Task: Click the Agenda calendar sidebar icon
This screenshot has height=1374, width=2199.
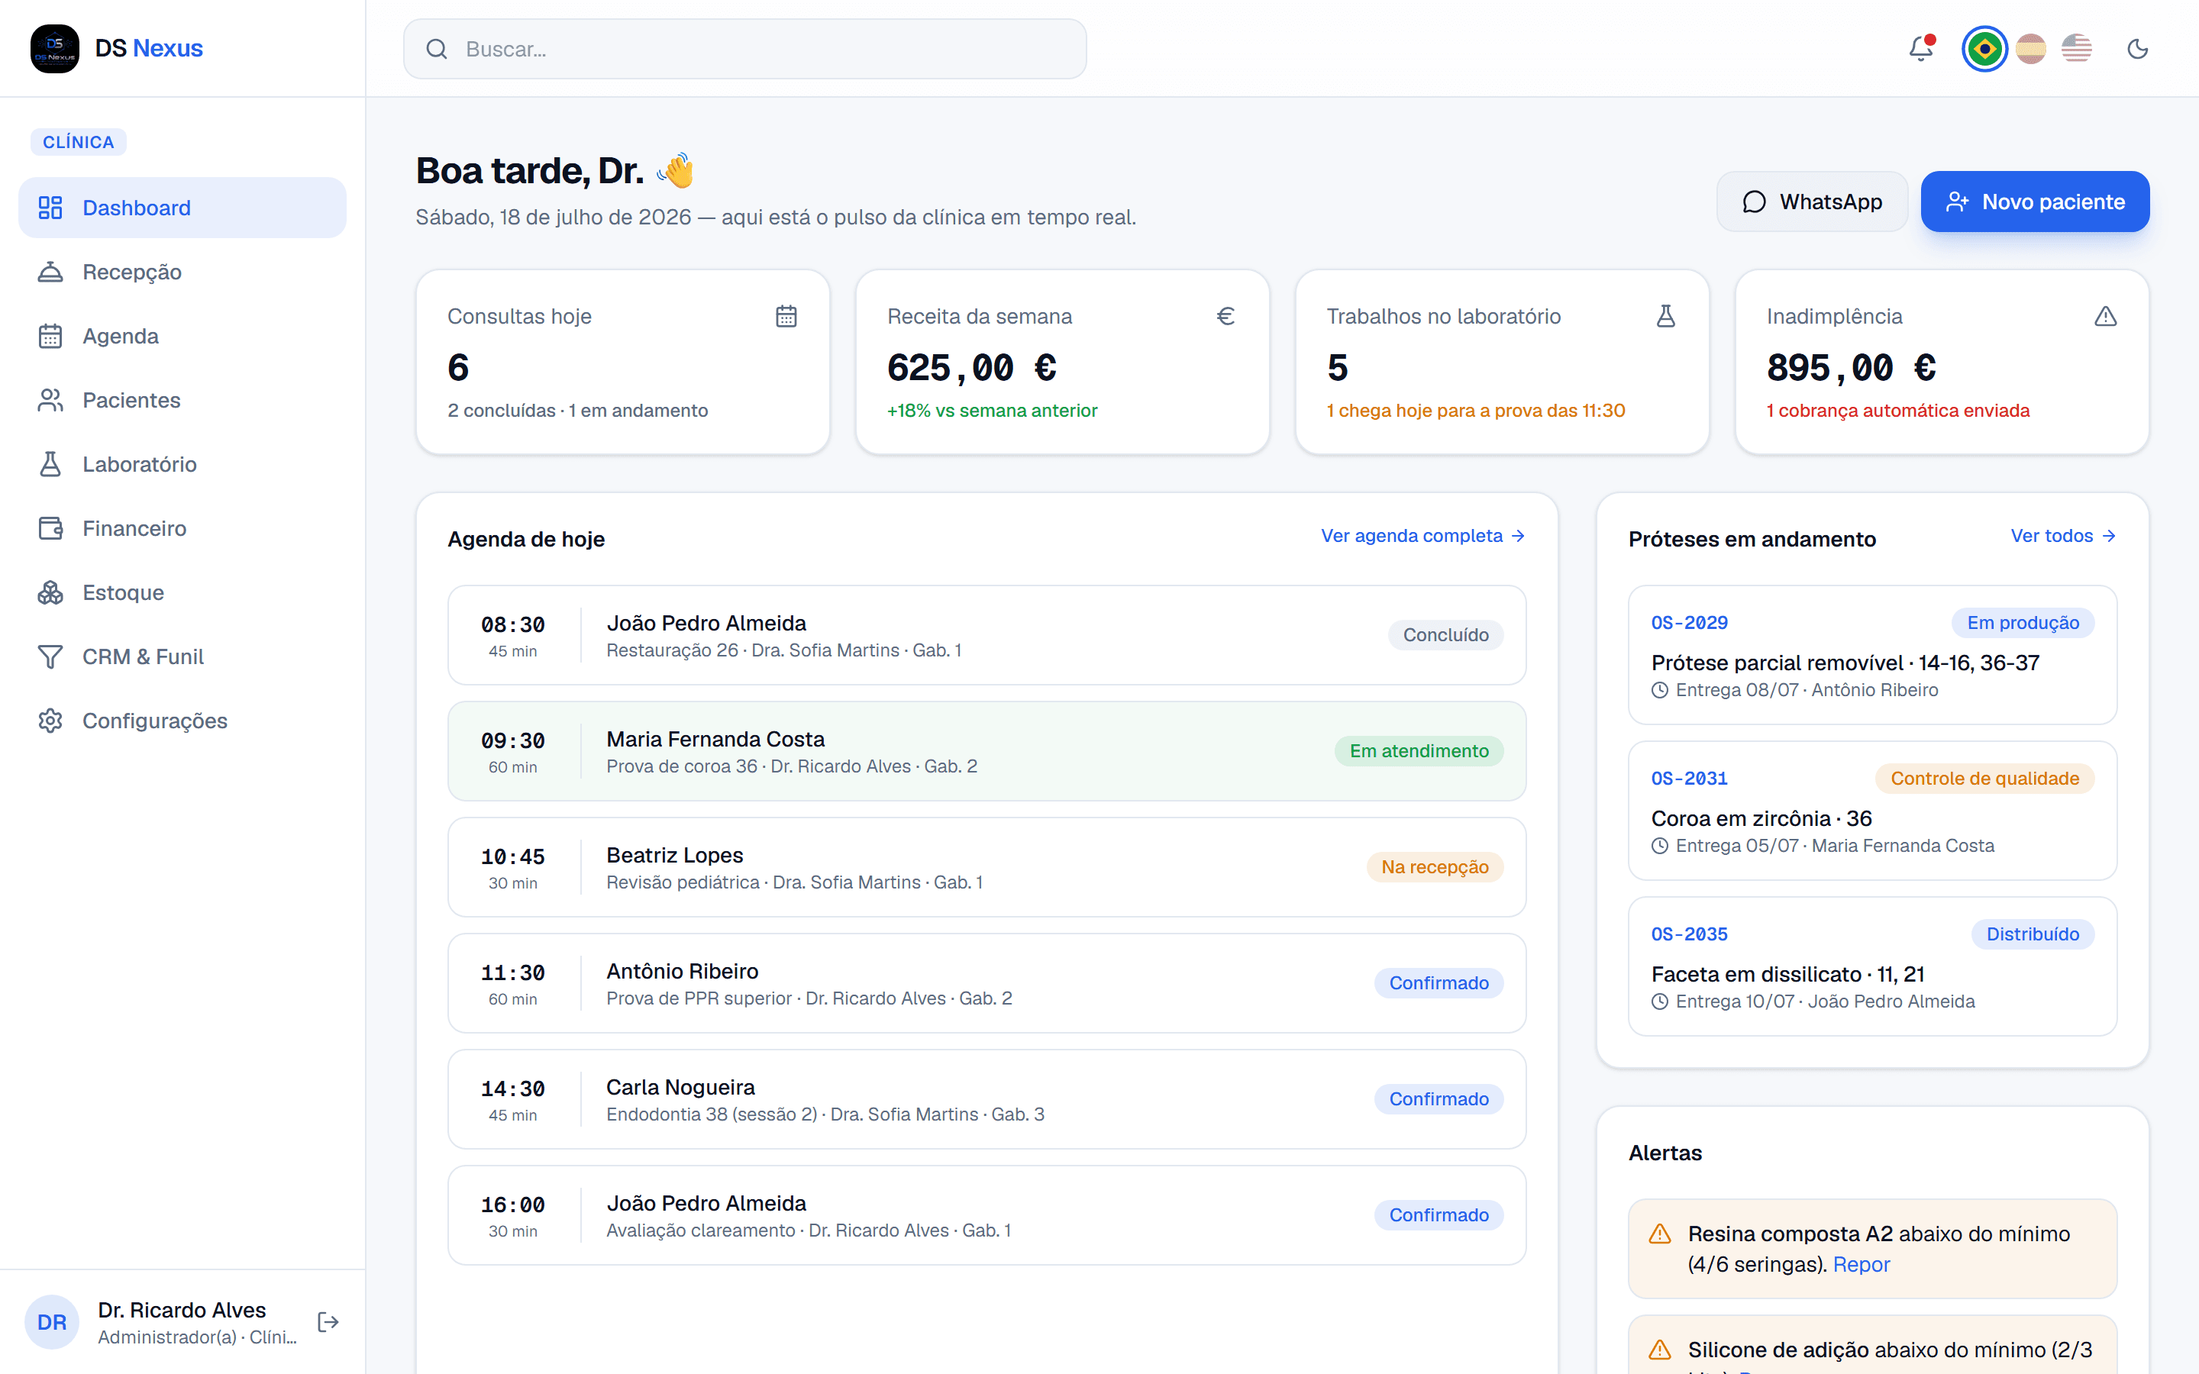Action: (x=51, y=336)
